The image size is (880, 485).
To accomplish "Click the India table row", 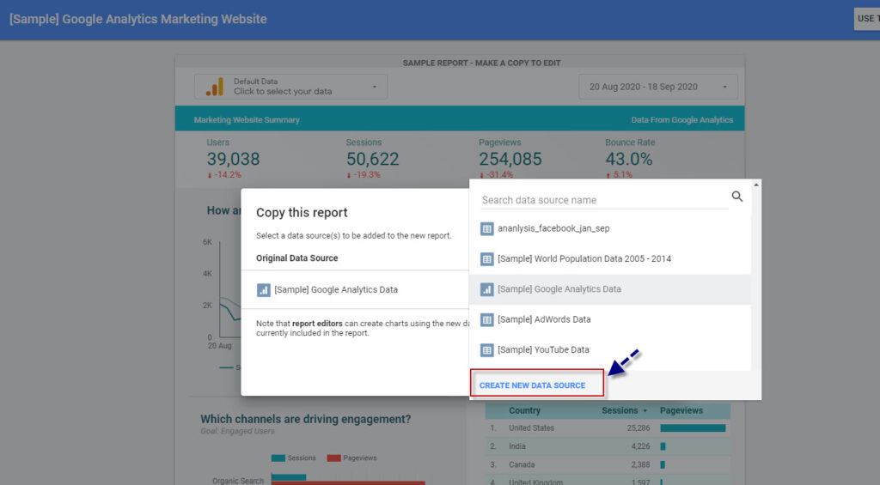I will click(608, 446).
